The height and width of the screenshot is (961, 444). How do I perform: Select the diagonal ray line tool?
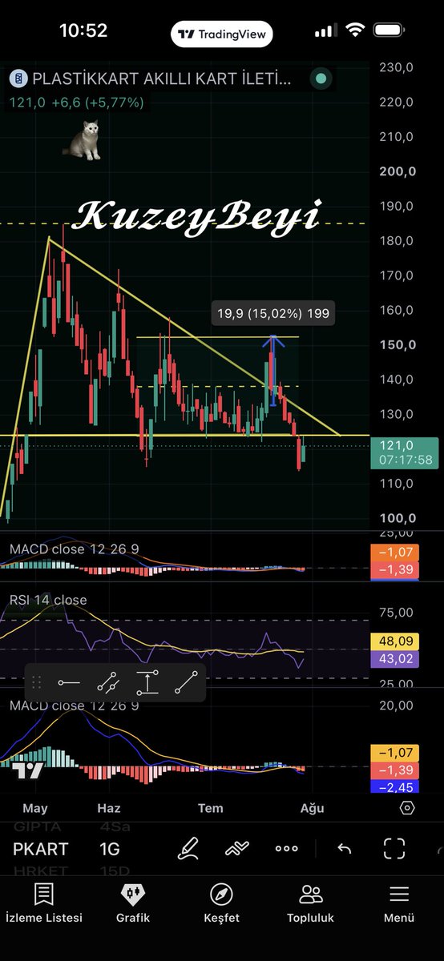[x=186, y=683]
